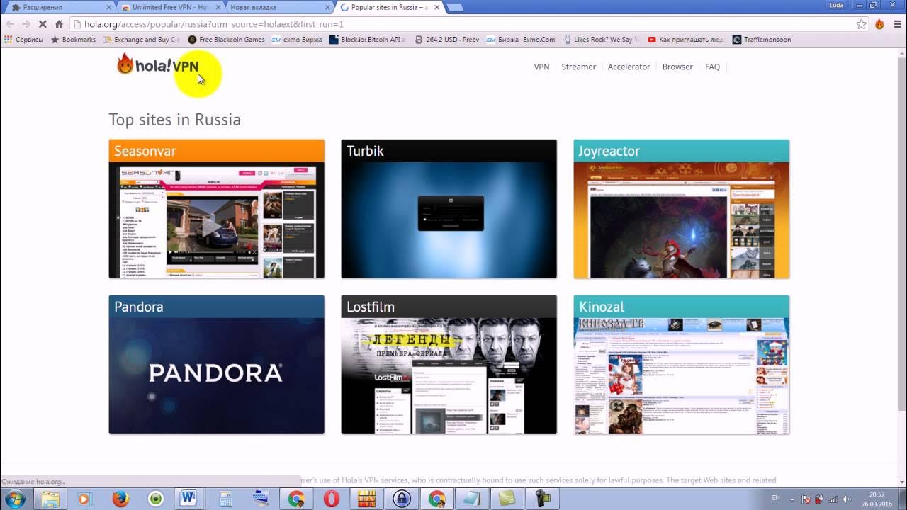Open the Streamer menu link
Screen dimensions: 907x510
578,67
